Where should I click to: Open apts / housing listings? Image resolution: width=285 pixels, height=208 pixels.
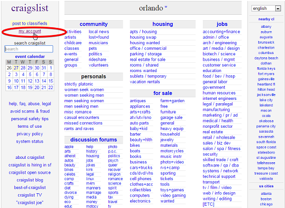click(143, 32)
